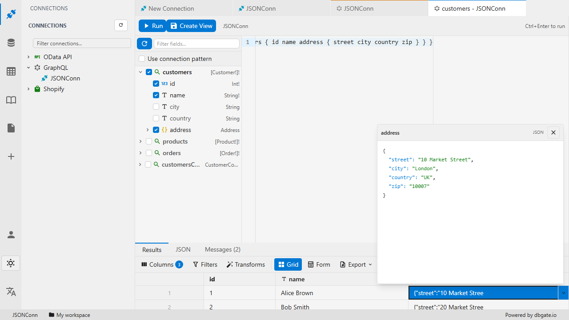
Task: Click the Filter fields input
Action: (x=196, y=44)
